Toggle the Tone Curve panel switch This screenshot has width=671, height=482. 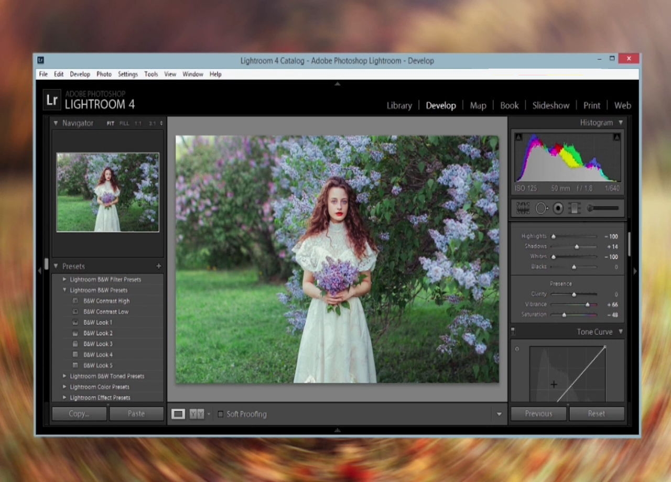[513, 332]
